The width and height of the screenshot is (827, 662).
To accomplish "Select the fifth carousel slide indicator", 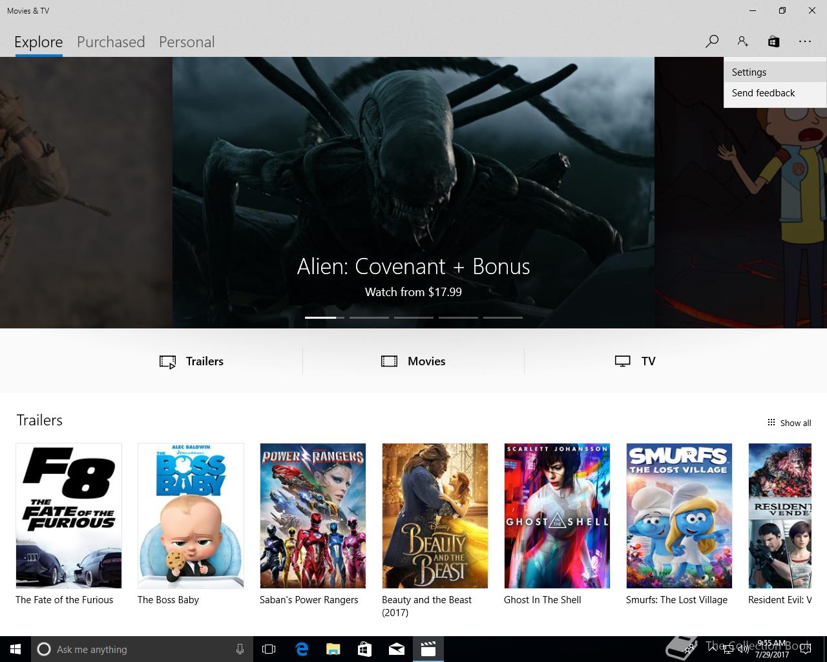I will pos(503,317).
